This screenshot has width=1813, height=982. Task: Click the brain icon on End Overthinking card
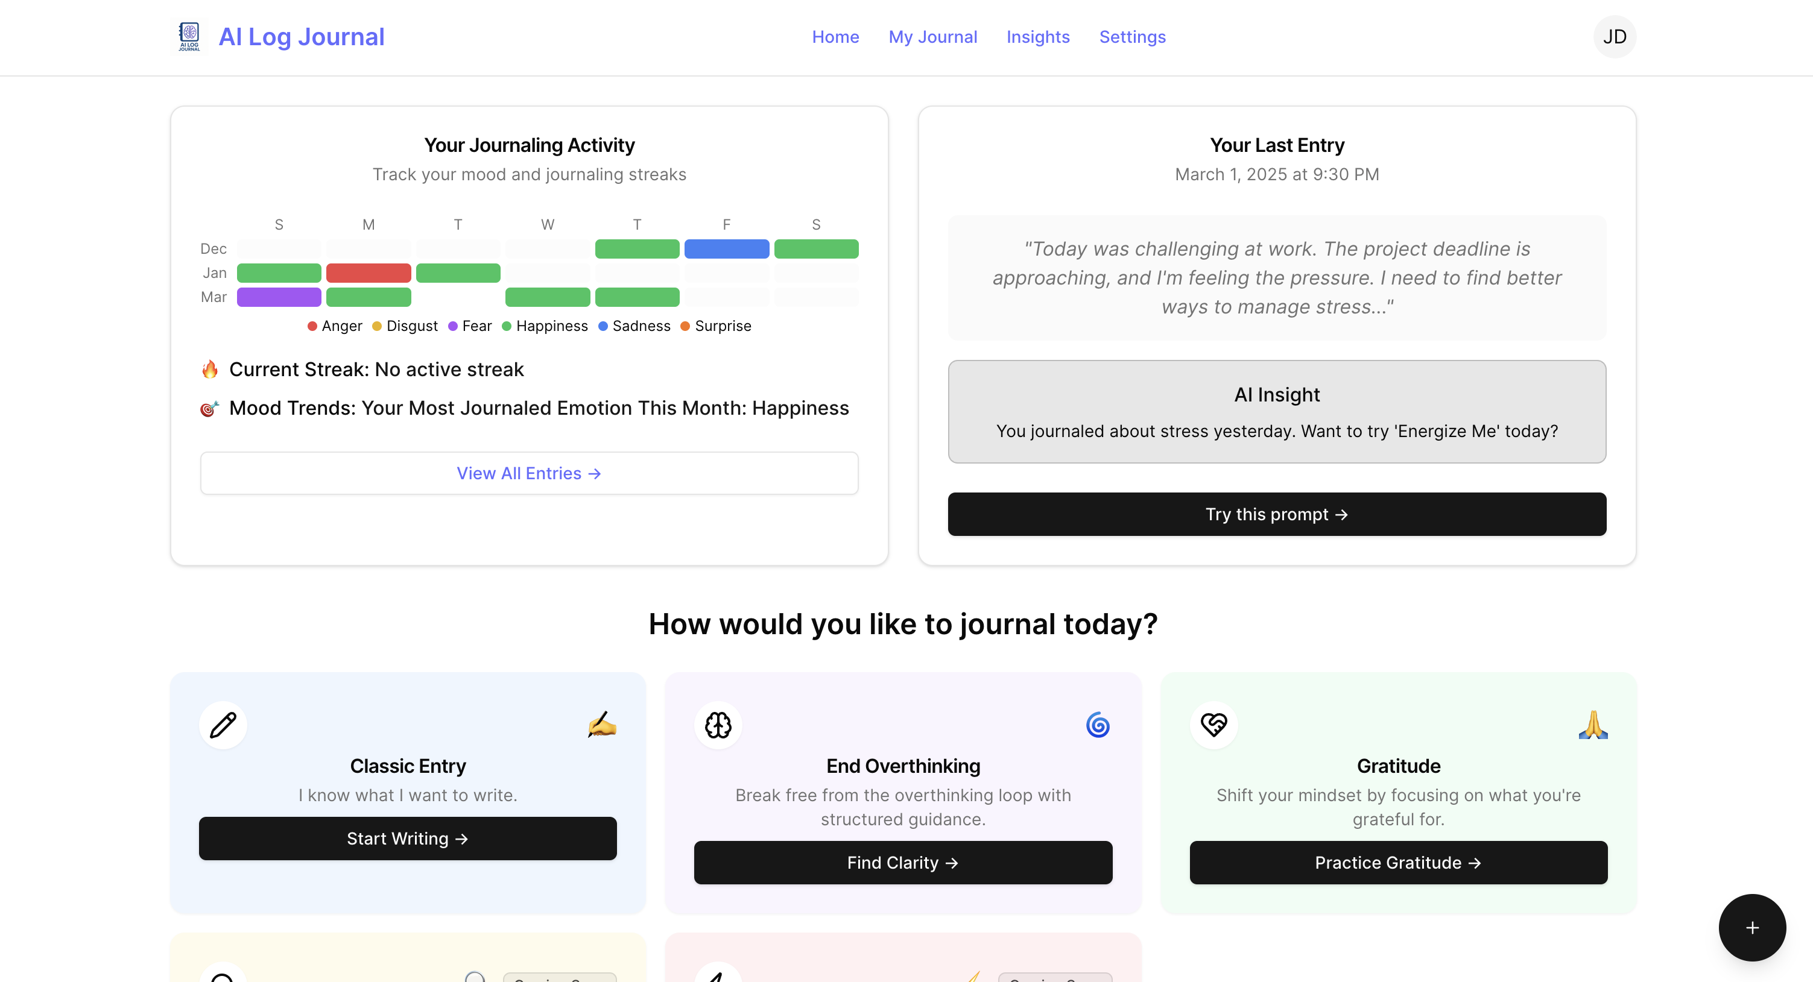pos(718,725)
